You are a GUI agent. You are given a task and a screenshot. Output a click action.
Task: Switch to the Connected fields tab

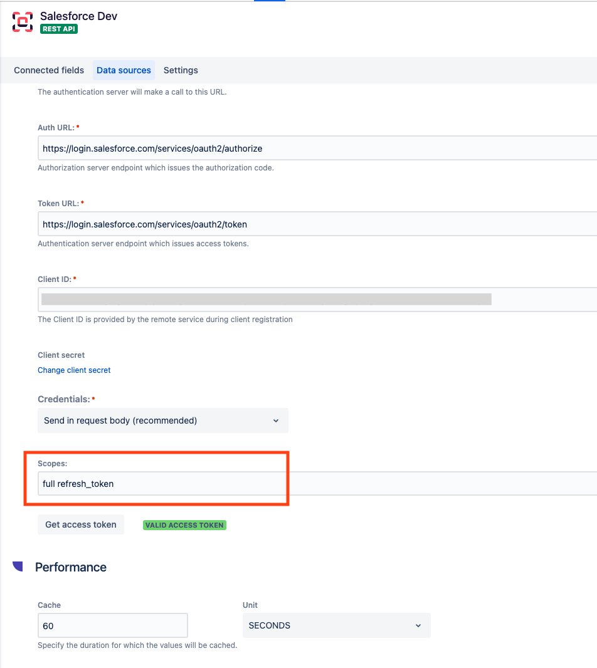pos(49,70)
